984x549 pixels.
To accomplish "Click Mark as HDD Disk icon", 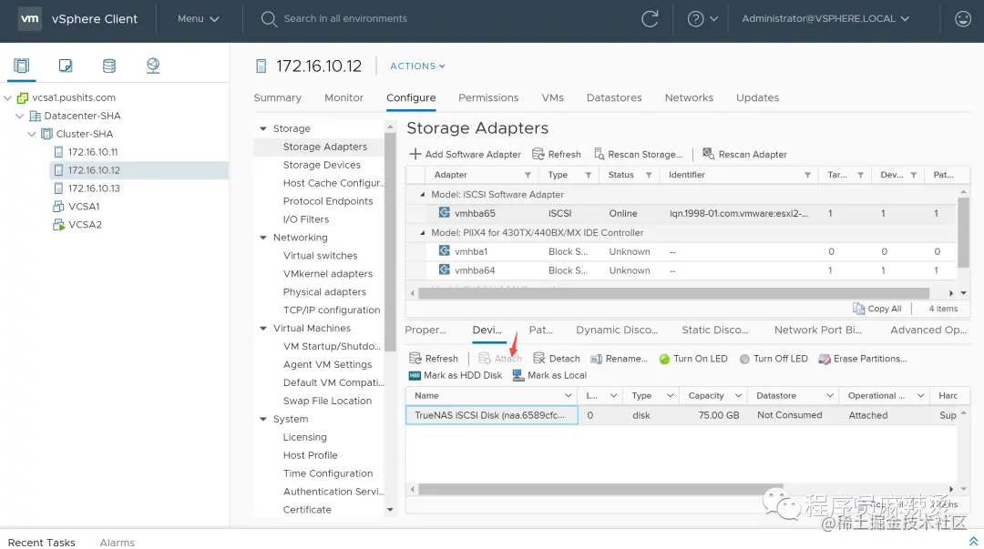I will 415,375.
